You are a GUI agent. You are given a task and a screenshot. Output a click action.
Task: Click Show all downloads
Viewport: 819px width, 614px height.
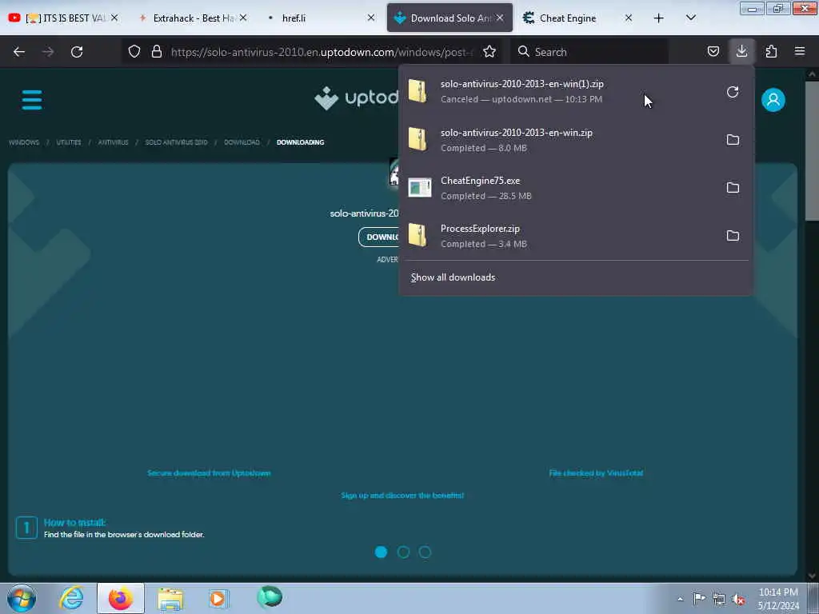click(x=453, y=277)
